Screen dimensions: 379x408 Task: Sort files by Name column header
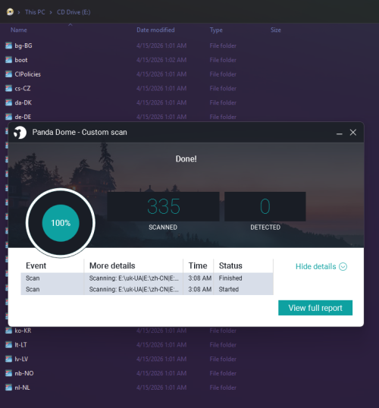coord(19,30)
